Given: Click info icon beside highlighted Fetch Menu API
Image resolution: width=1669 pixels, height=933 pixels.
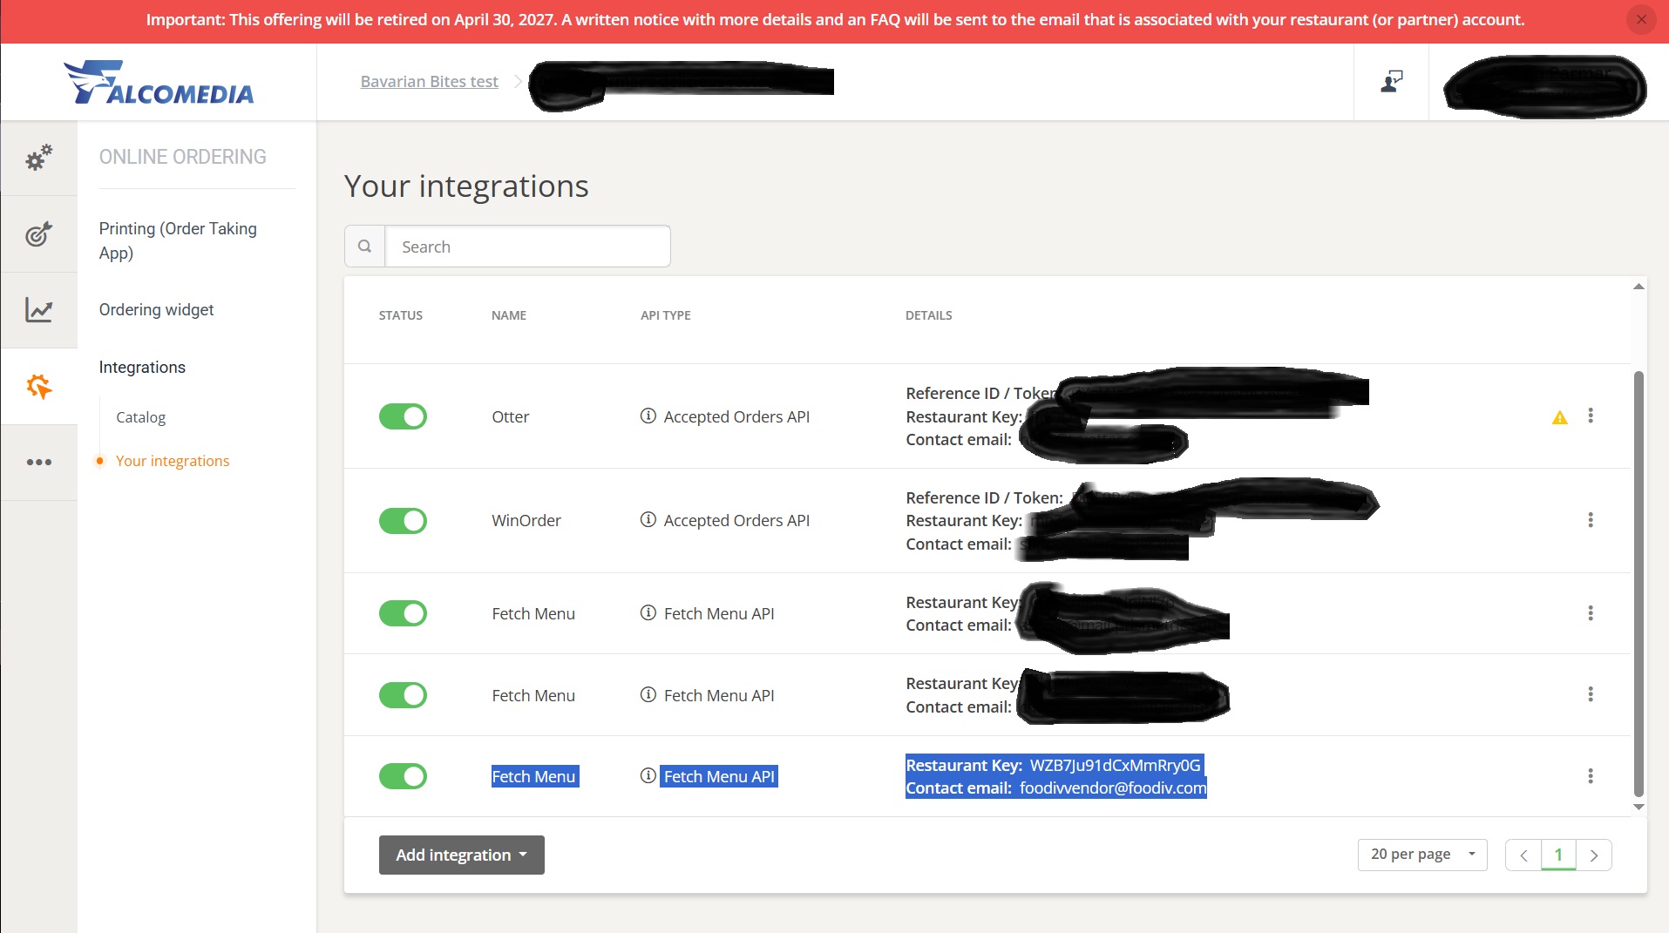Looking at the screenshot, I should 648,775.
